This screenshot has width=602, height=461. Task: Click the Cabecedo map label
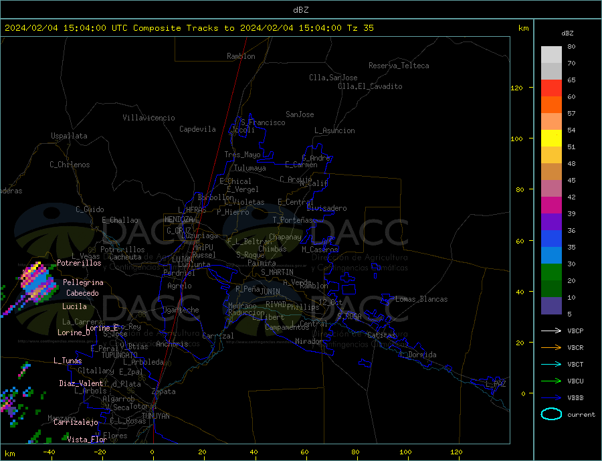click(82, 293)
